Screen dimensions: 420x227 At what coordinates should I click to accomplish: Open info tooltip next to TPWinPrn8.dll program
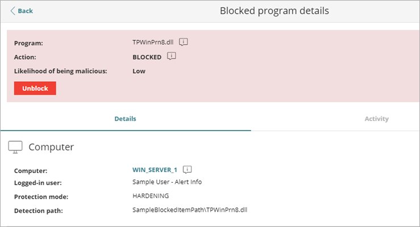pyautogui.click(x=184, y=42)
